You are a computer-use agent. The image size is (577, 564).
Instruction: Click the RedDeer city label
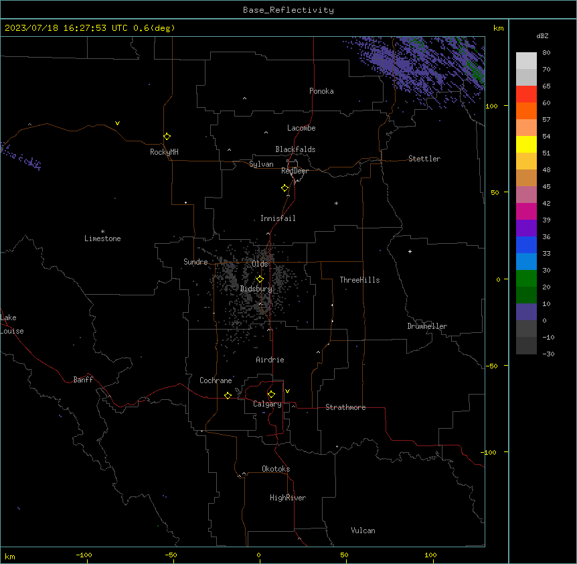pyautogui.click(x=295, y=171)
